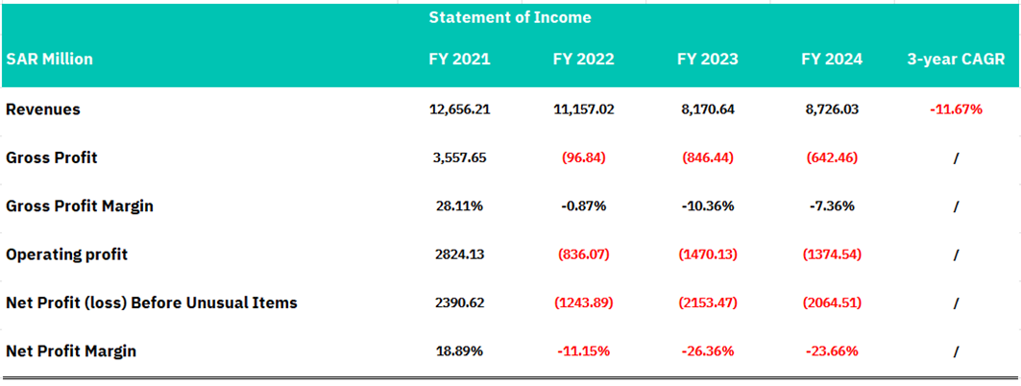
Task: Click the -11.67% revenue CAGR value
Action: click(x=956, y=109)
